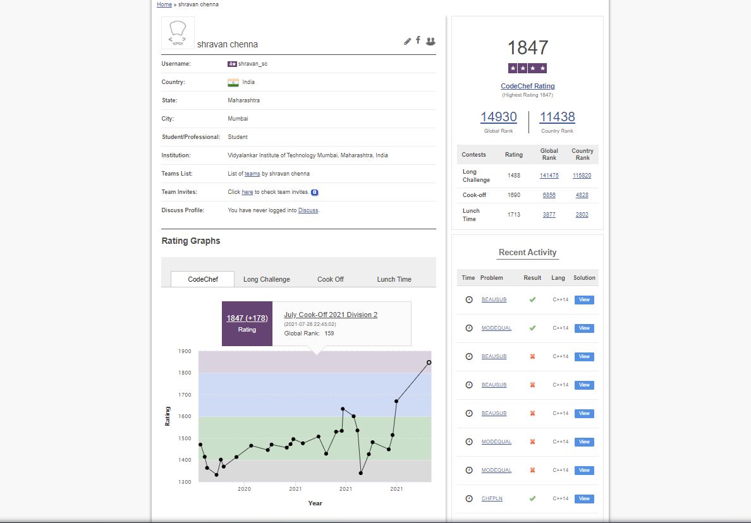The height and width of the screenshot is (523, 751).
Task: Open Long Challenge global rank 141475
Action: (549, 176)
